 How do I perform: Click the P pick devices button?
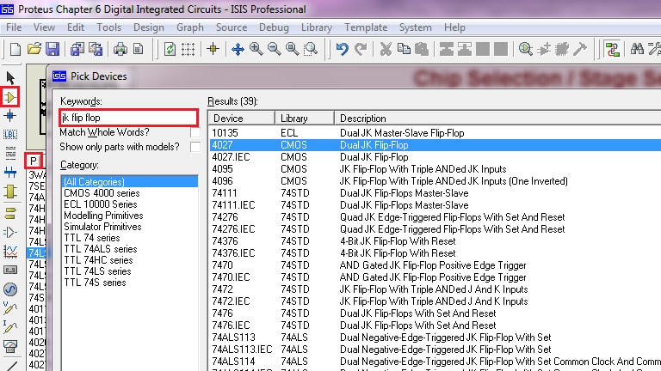(x=34, y=161)
